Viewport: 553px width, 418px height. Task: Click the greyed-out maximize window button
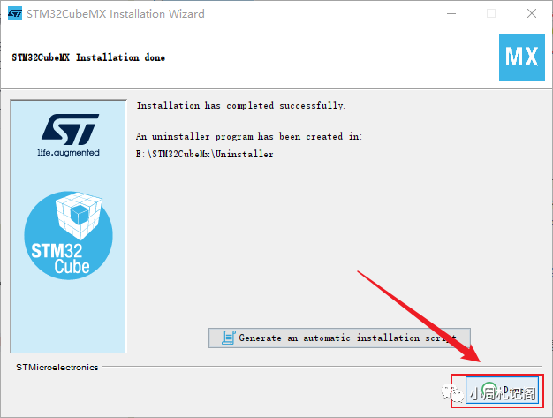pyautogui.click(x=491, y=14)
